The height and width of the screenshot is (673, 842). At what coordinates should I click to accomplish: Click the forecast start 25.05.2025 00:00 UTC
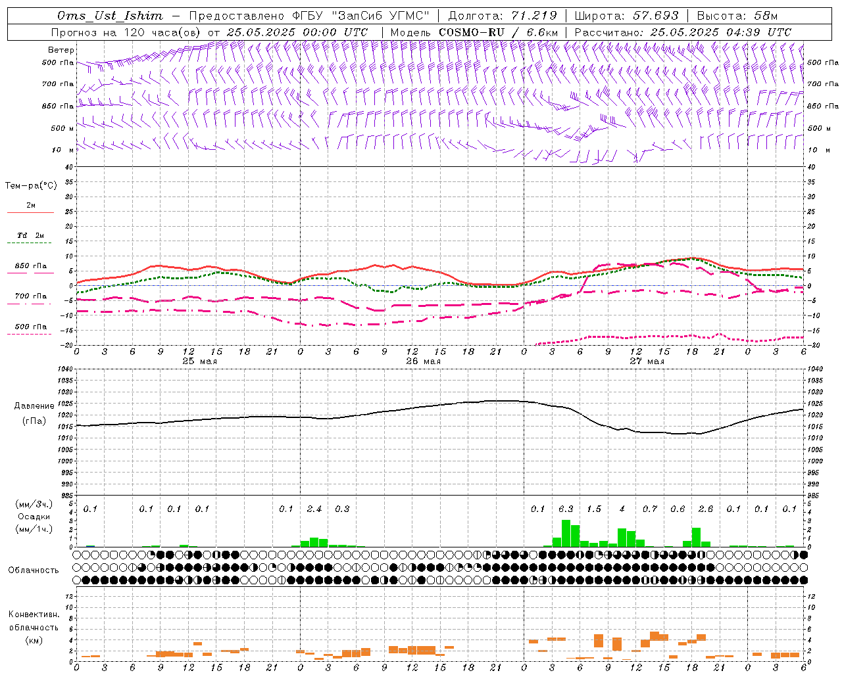pyautogui.click(x=297, y=32)
